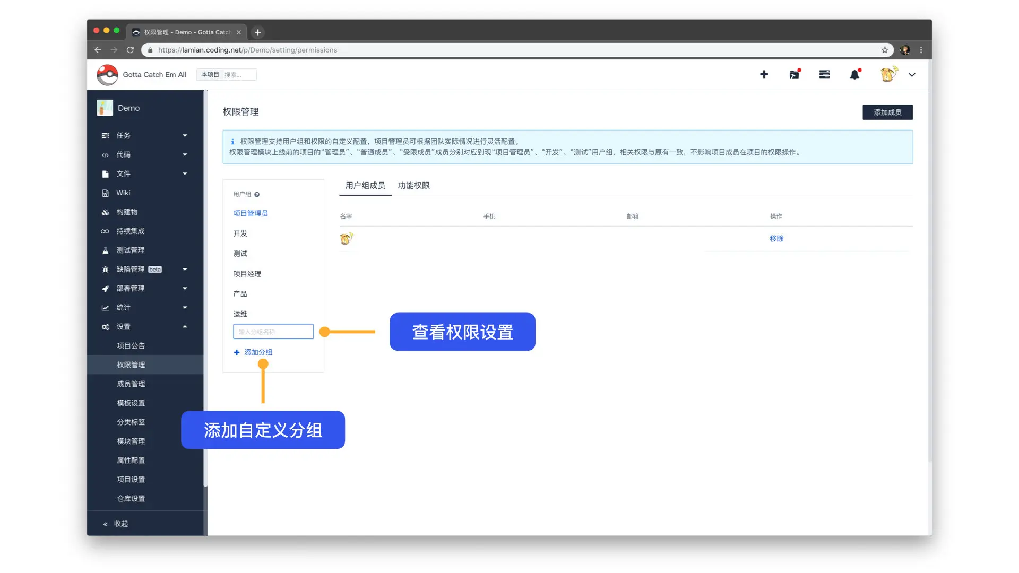The height and width of the screenshot is (573, 1019).
Task: Select the 开发 user group
Action: [x=240, y=234]
